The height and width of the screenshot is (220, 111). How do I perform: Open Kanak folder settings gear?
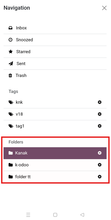100,153
